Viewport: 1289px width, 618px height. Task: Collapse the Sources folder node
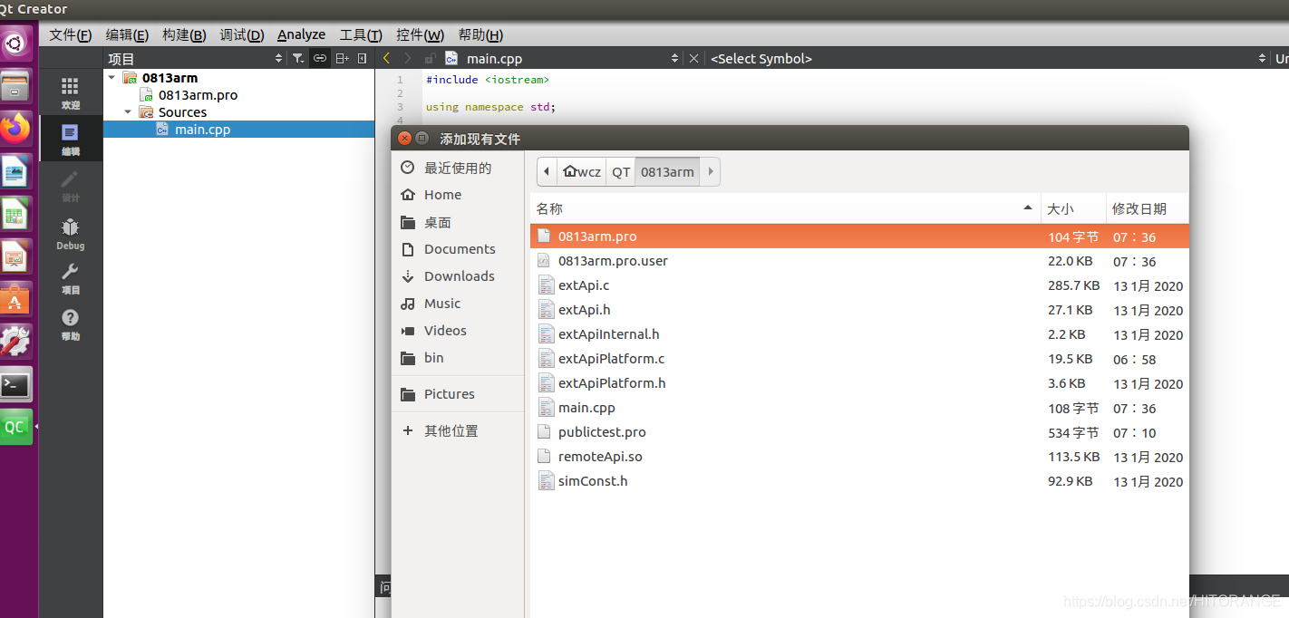pyautogui.click(x=128, y=112)
